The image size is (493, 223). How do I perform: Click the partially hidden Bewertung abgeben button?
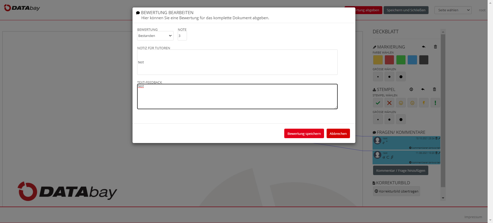pyautogui.click(x=369, y=10)
